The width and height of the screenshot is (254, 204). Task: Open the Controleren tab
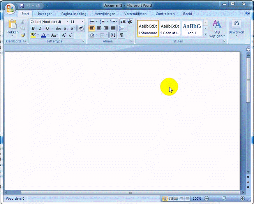[165, 14]
